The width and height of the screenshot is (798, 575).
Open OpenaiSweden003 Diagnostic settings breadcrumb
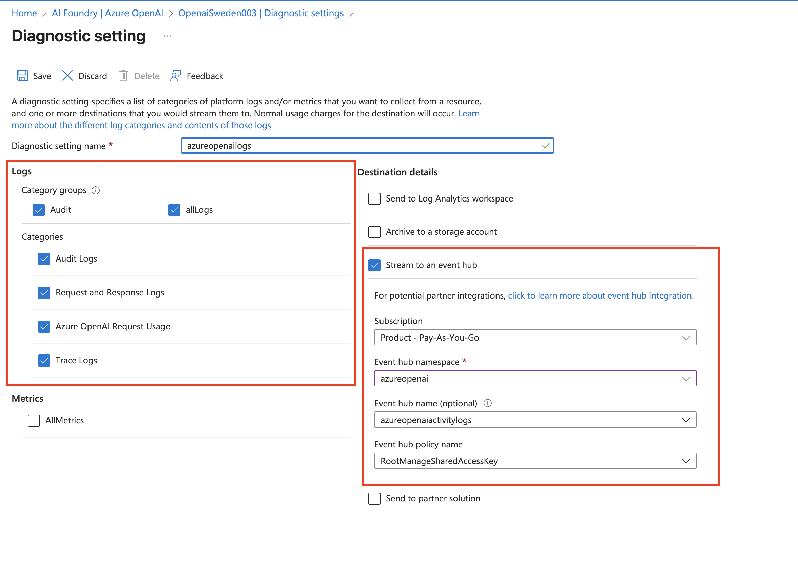261,13
